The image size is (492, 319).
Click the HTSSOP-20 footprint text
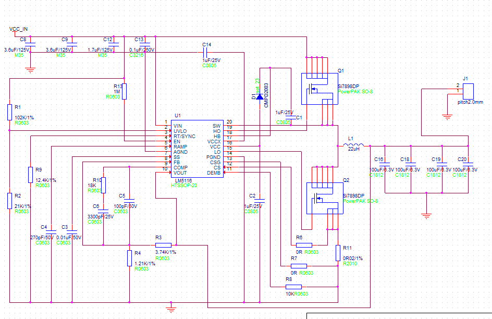(x=184, y=186)
